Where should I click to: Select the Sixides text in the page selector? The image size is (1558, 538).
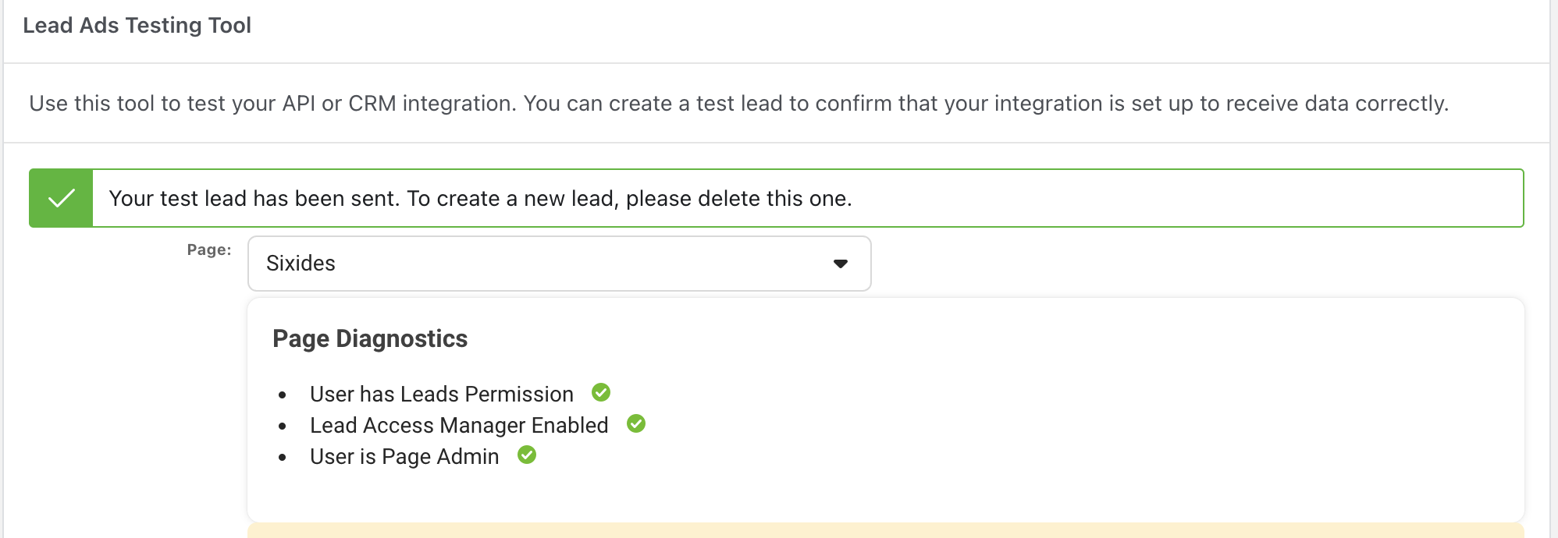point(301,264)
